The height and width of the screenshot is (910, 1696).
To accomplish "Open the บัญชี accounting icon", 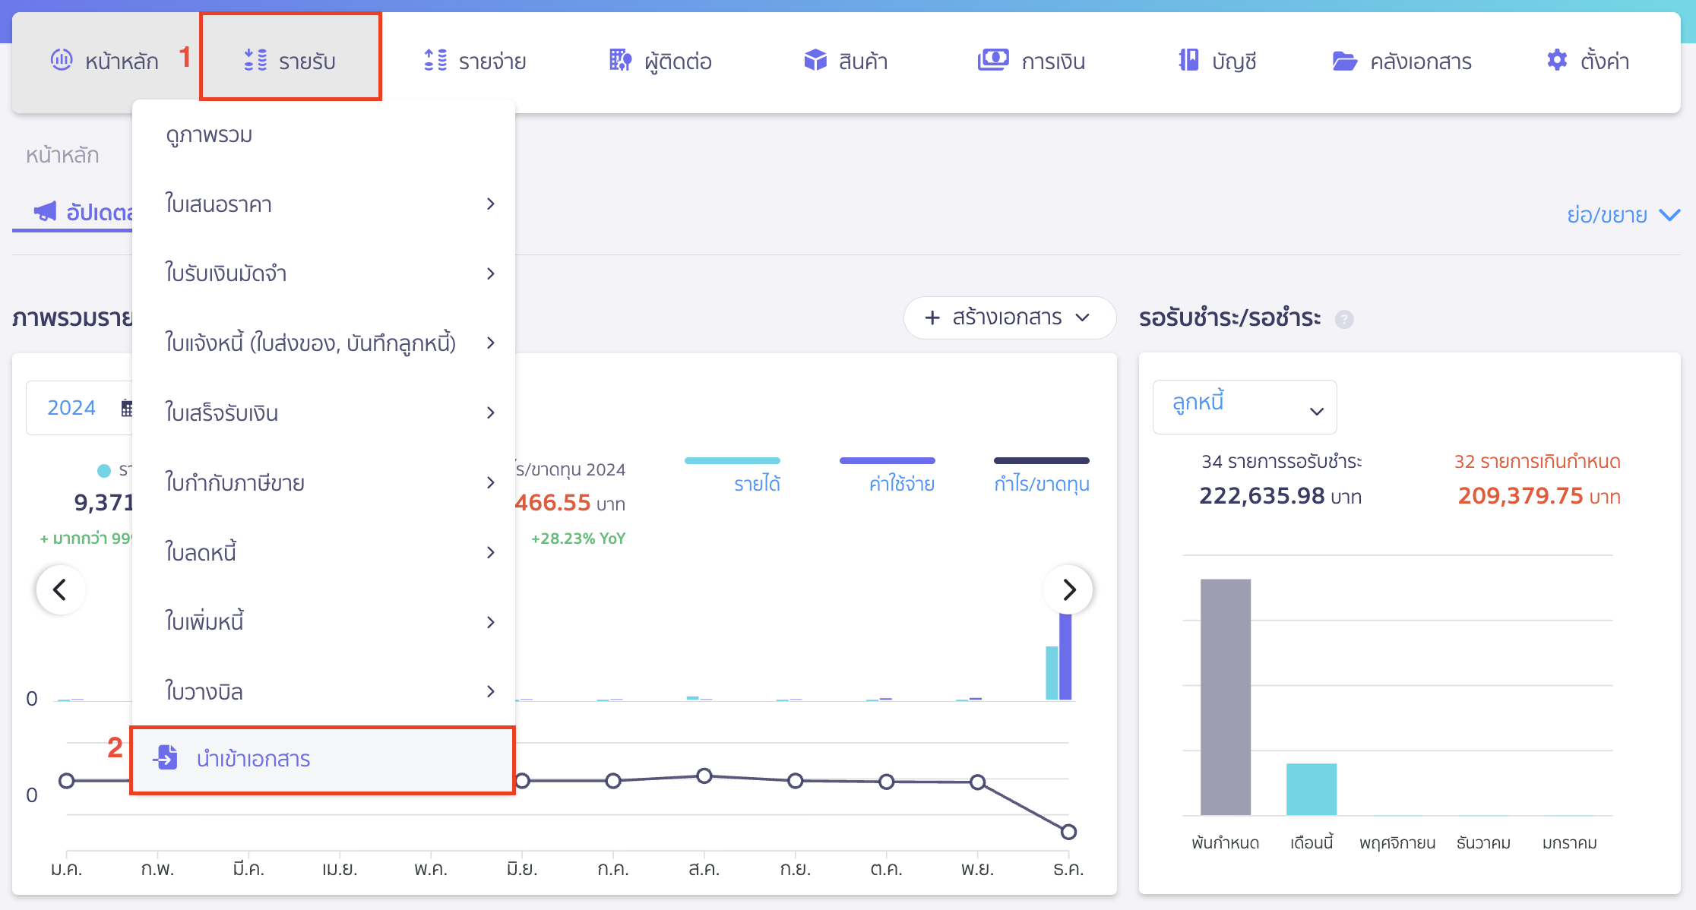I will coord(1189,59).
